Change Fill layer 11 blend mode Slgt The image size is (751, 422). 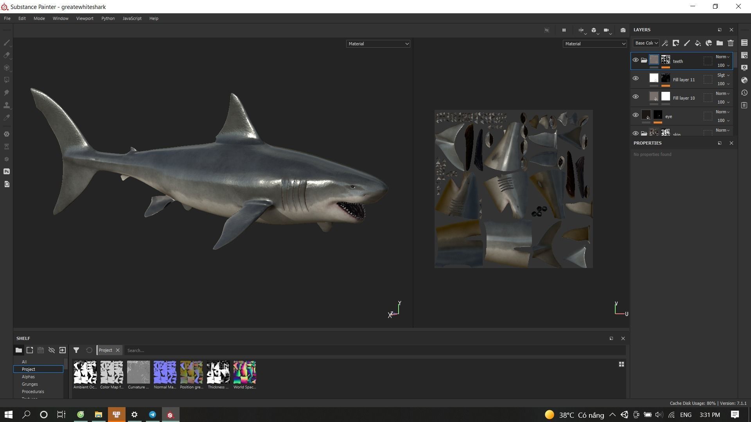point(722,75)
